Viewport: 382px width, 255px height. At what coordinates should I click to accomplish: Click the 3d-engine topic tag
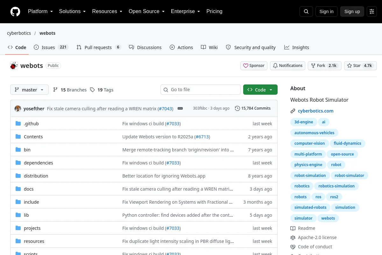304,122
